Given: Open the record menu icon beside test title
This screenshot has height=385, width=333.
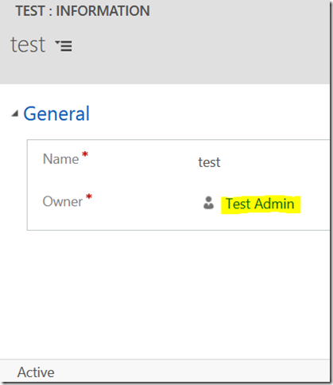Looking at the screenshot, I should pos(64,46).
